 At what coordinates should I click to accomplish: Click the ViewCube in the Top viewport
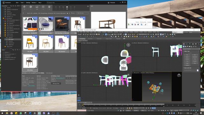[128, 45]
